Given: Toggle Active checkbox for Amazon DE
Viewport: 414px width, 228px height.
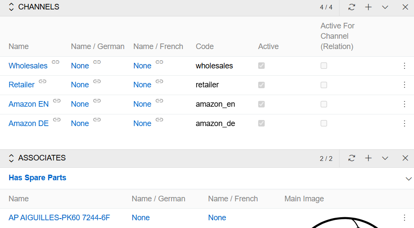Looking at the screenshot, I should click(x=261, y=123).
